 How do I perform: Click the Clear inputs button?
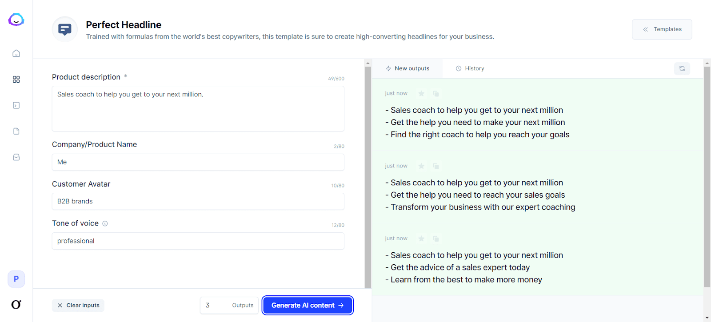(78, 305)
